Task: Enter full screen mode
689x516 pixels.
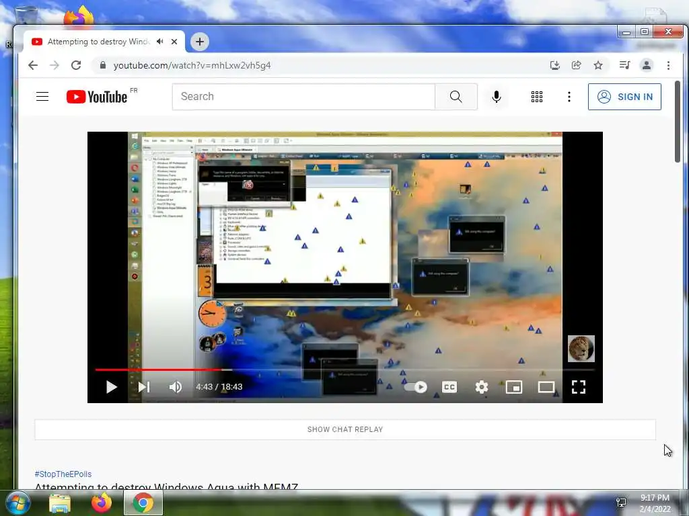Action: (x=578, y=386)
